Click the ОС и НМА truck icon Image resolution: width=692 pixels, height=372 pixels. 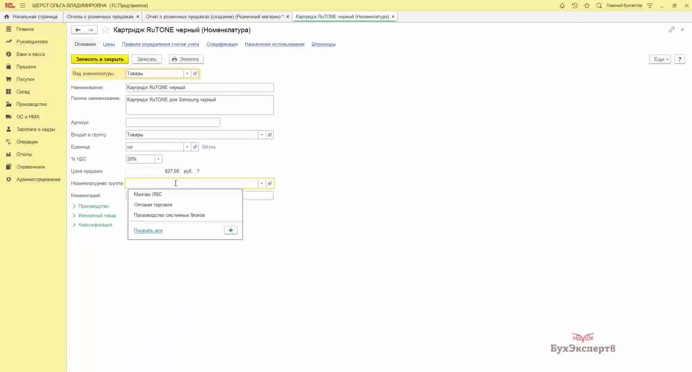(x=9, y=117)
